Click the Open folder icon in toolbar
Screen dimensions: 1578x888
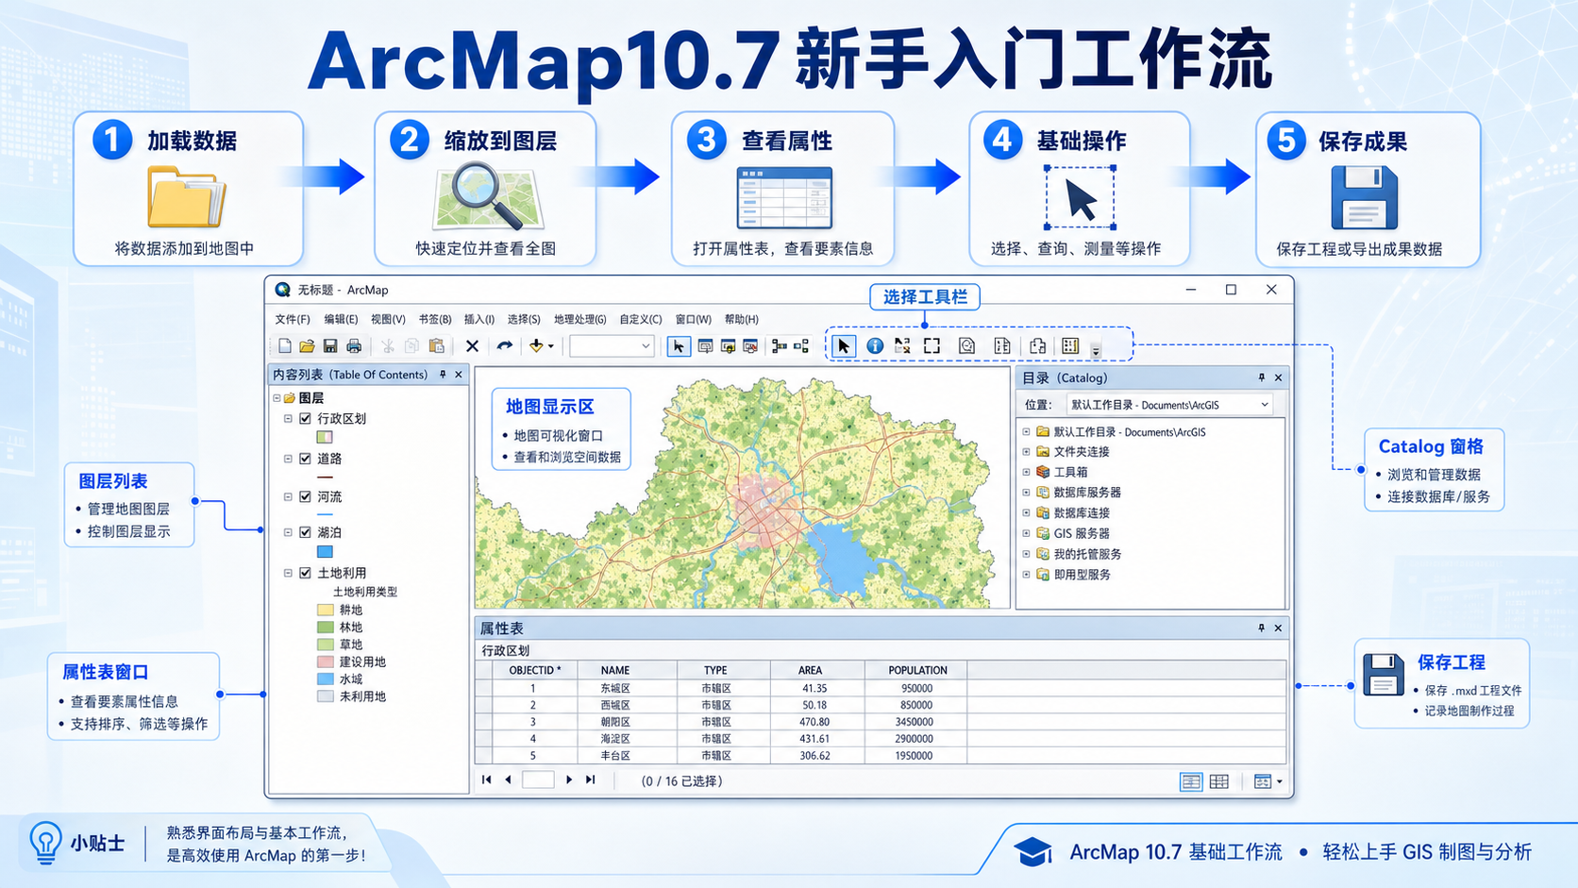pyautogui.click(x=307, y=346)
